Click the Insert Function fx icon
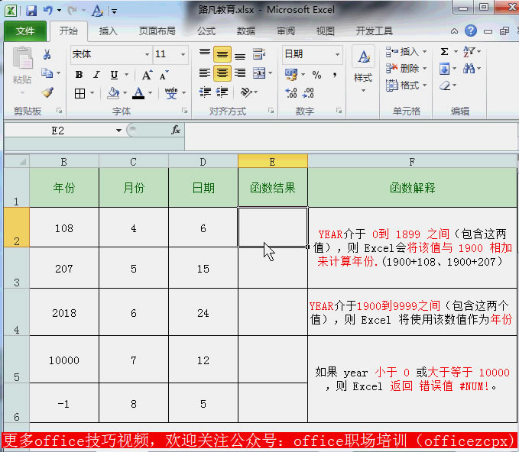The width and height of the screenshot is (519, 452). 176,131
